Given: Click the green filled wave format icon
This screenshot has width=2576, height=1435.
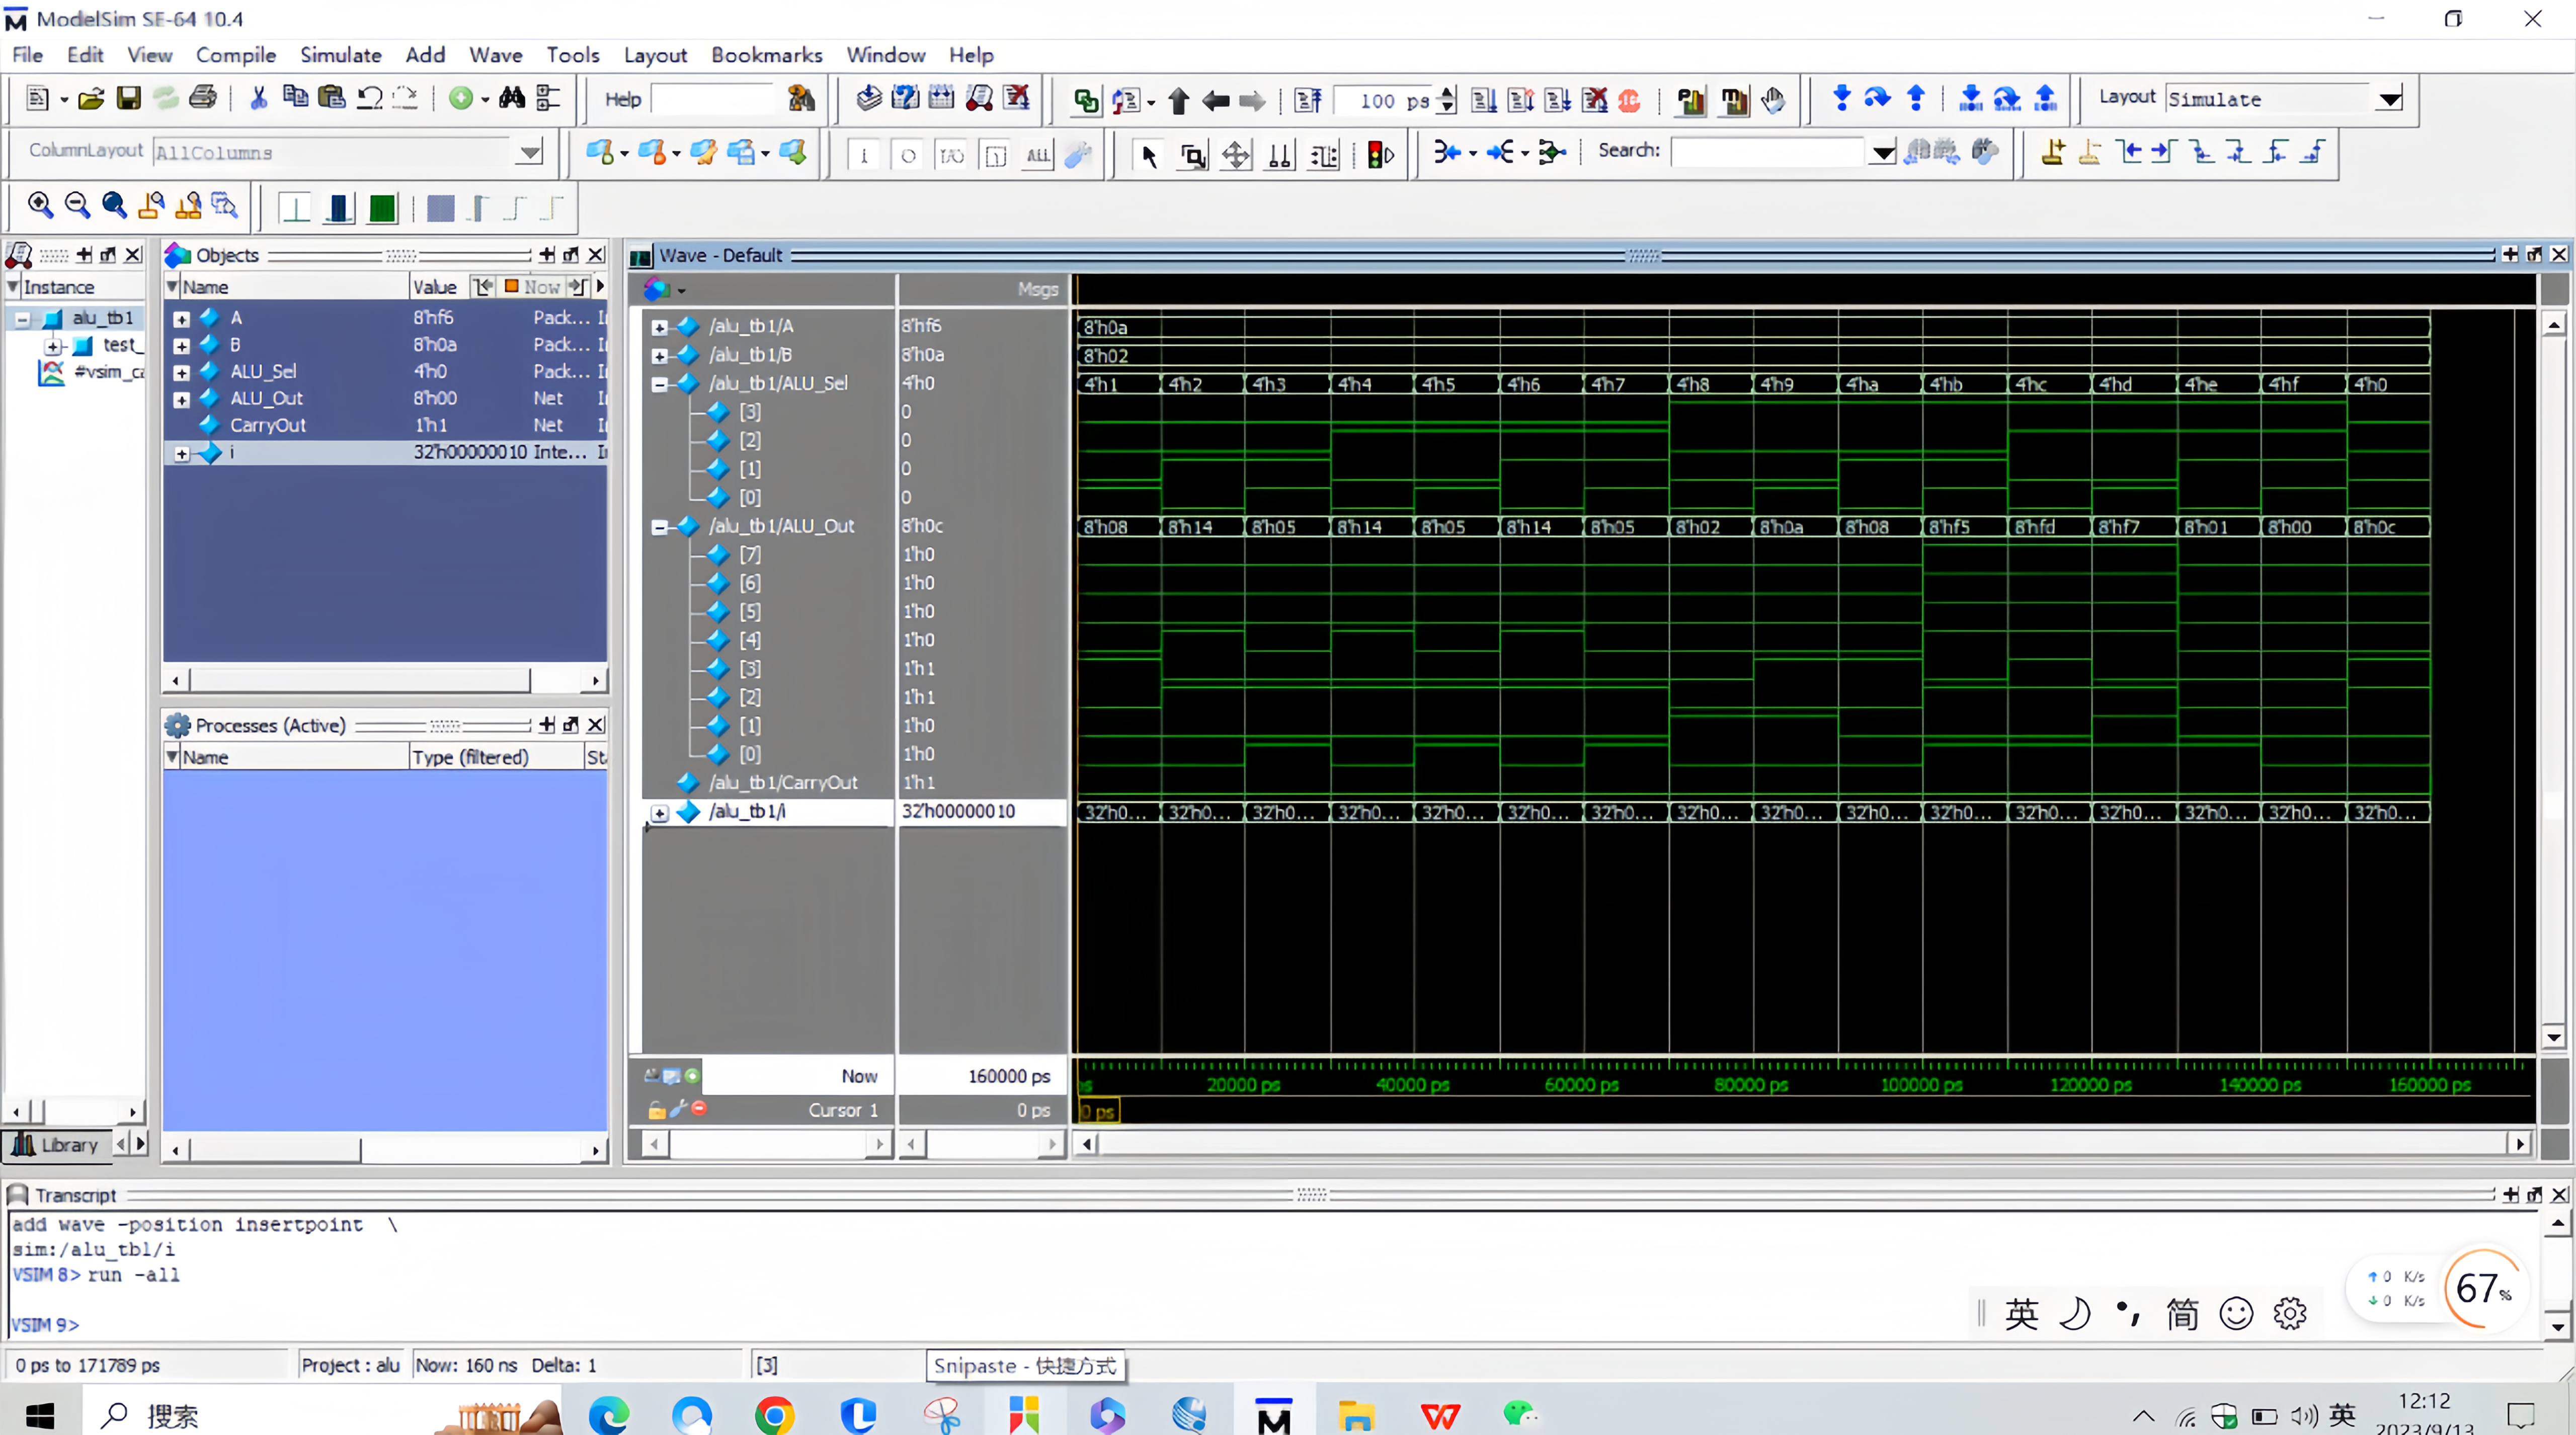Looking at the screenshot, I should click(x=382, y=208).
